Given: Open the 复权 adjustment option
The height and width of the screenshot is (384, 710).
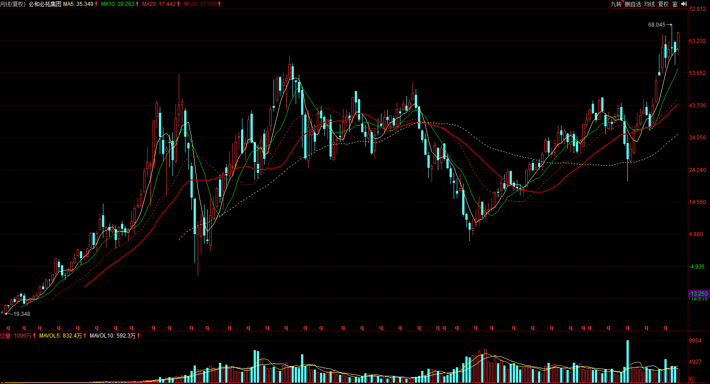Looking at the screenshot, I should [x=663, y=4].
